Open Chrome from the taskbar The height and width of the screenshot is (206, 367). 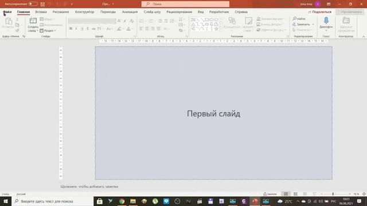[122, 201]
